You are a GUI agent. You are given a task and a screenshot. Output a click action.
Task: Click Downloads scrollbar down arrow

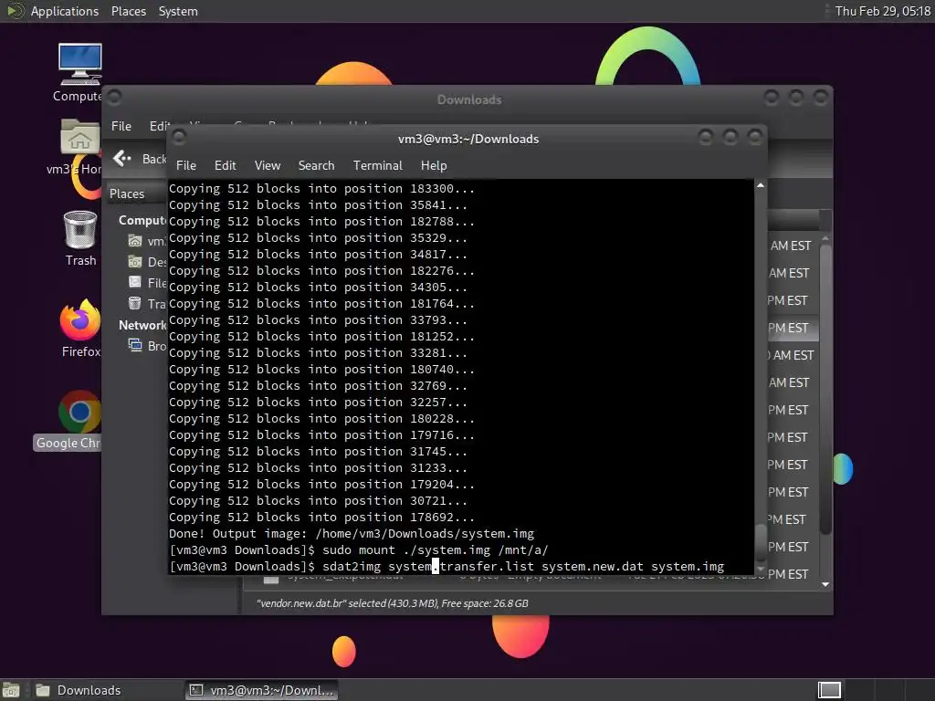pos(825,584)
